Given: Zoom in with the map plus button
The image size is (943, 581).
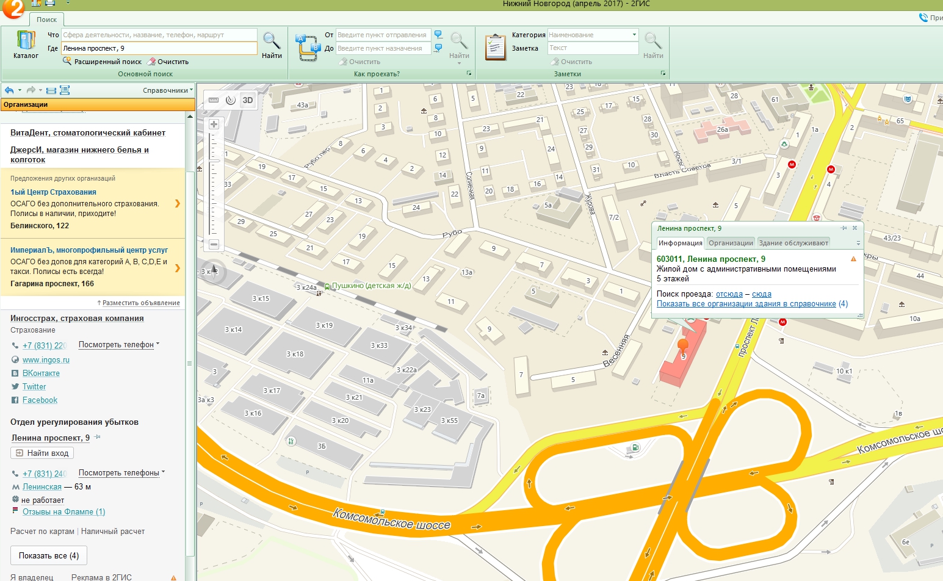Looking at the screenshot, I should point(214,124).
